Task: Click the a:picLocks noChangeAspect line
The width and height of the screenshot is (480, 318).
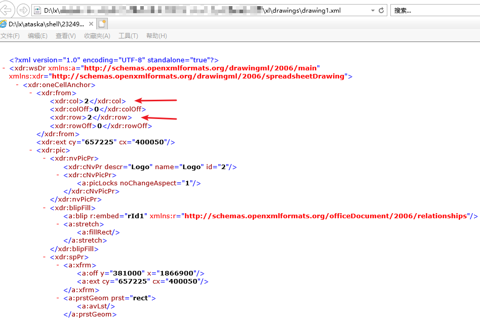Action: [139, 183]
